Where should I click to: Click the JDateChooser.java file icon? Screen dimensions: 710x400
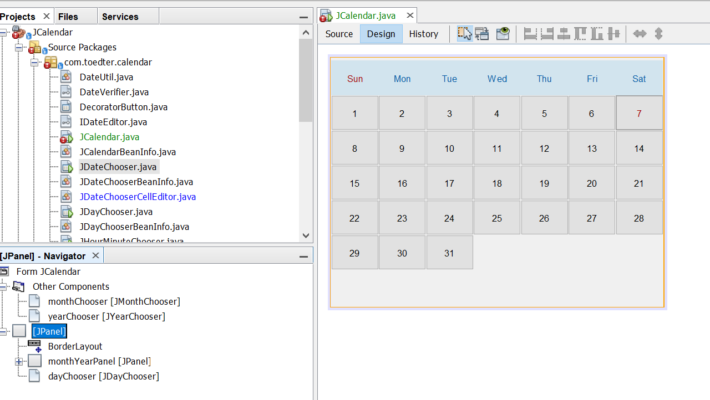(67, 167)
